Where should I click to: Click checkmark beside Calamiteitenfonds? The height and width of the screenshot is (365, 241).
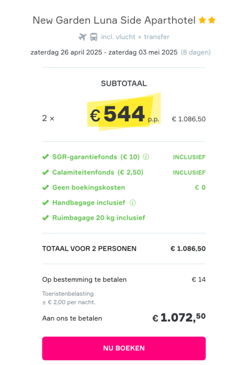pyautogui.click(x=46, y=172)
